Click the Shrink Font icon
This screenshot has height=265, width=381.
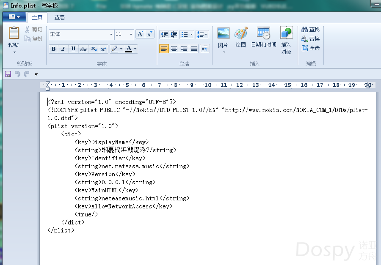click(150, 34)
